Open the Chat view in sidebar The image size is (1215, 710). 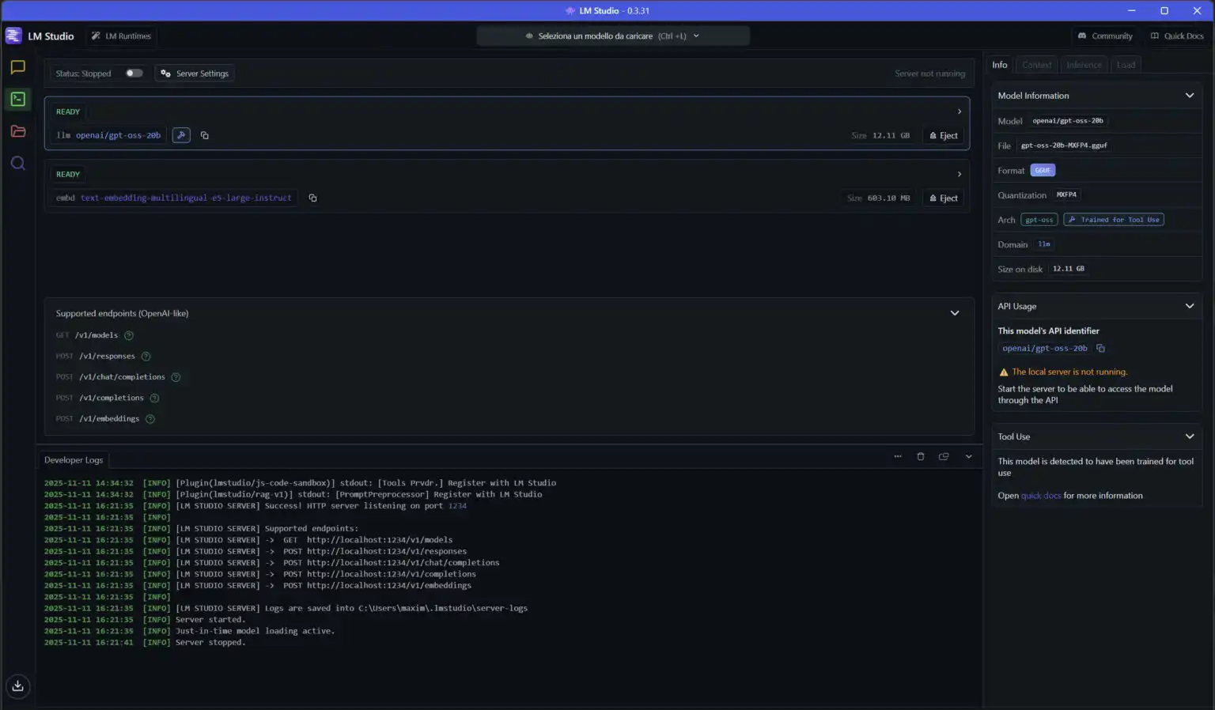tap(17, 67)
